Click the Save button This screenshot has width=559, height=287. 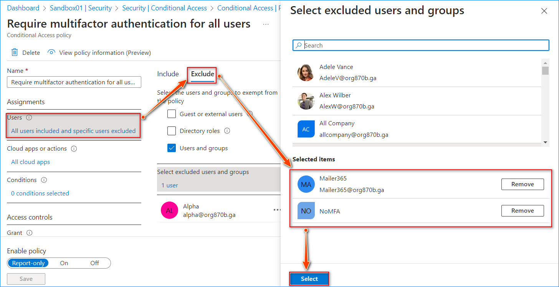(x=26, y=279)
